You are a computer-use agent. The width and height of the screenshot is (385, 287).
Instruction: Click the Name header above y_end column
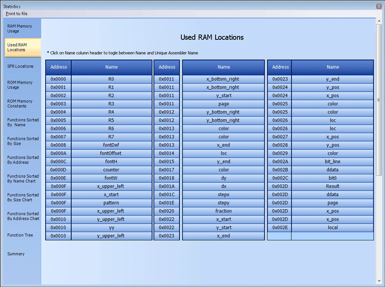click(x=333, y=67)
